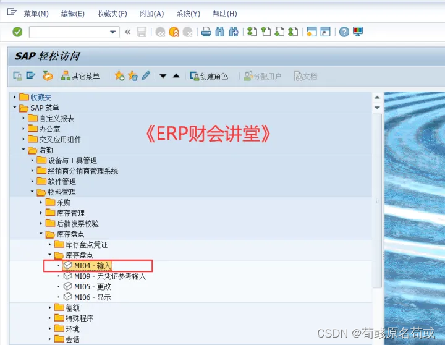Click the 文档 button
The height and width of the screenshot is (345, 445).
(305, 76)
